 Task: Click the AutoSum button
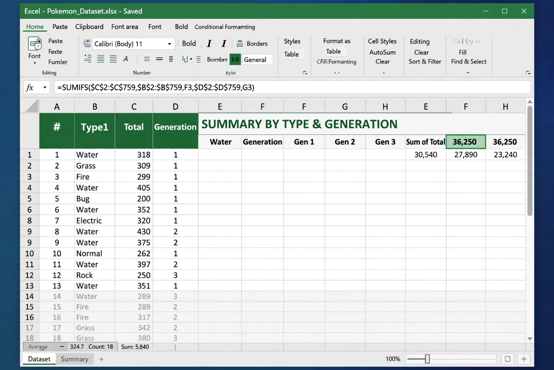coord(382,52)
